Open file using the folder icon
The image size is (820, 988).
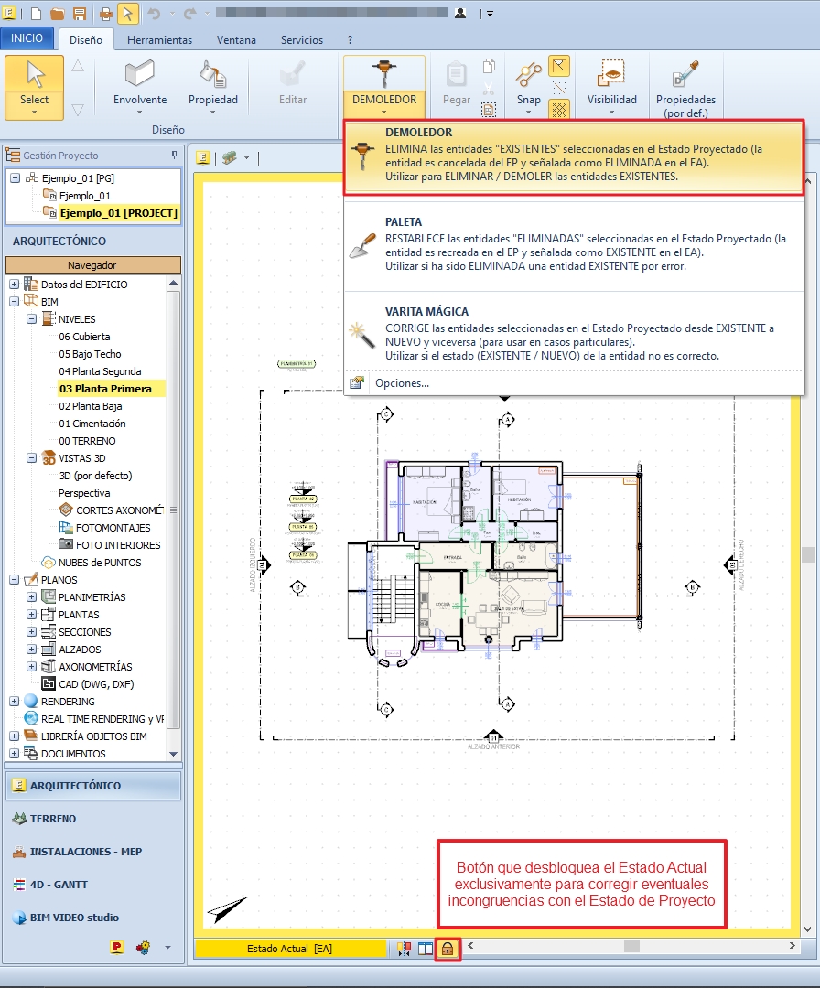point(58,13)
